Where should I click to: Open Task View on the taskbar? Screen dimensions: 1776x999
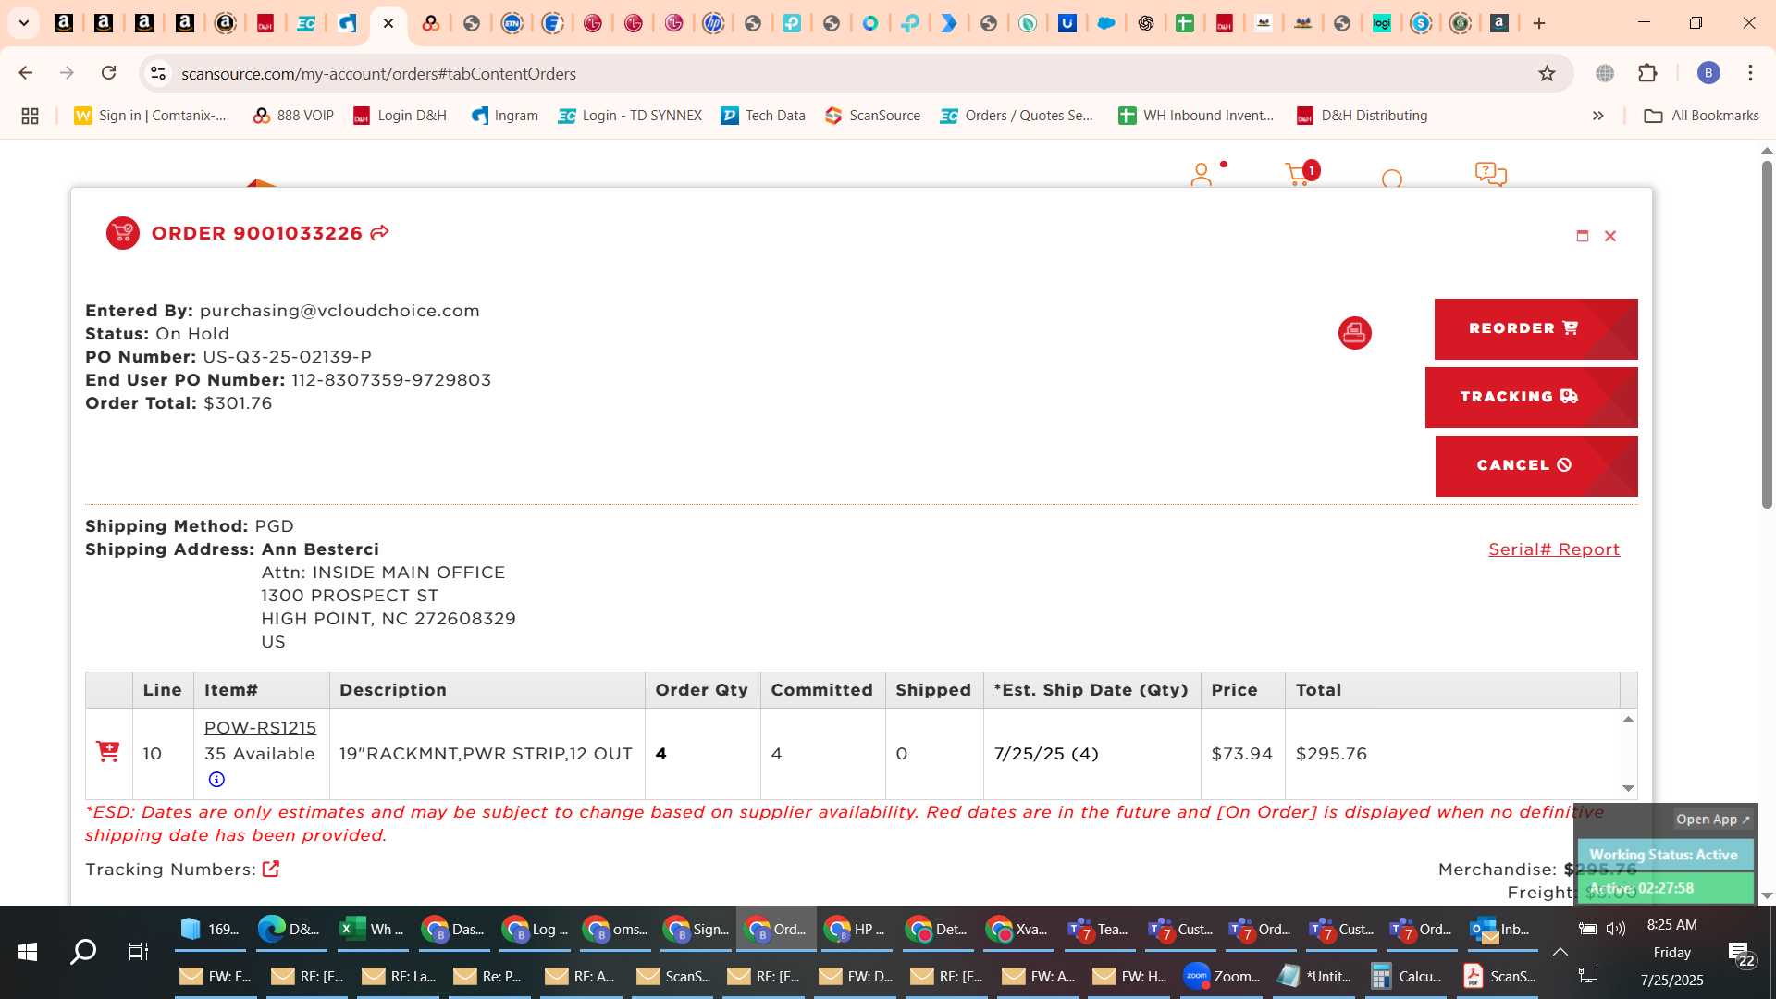click(138, 951)
